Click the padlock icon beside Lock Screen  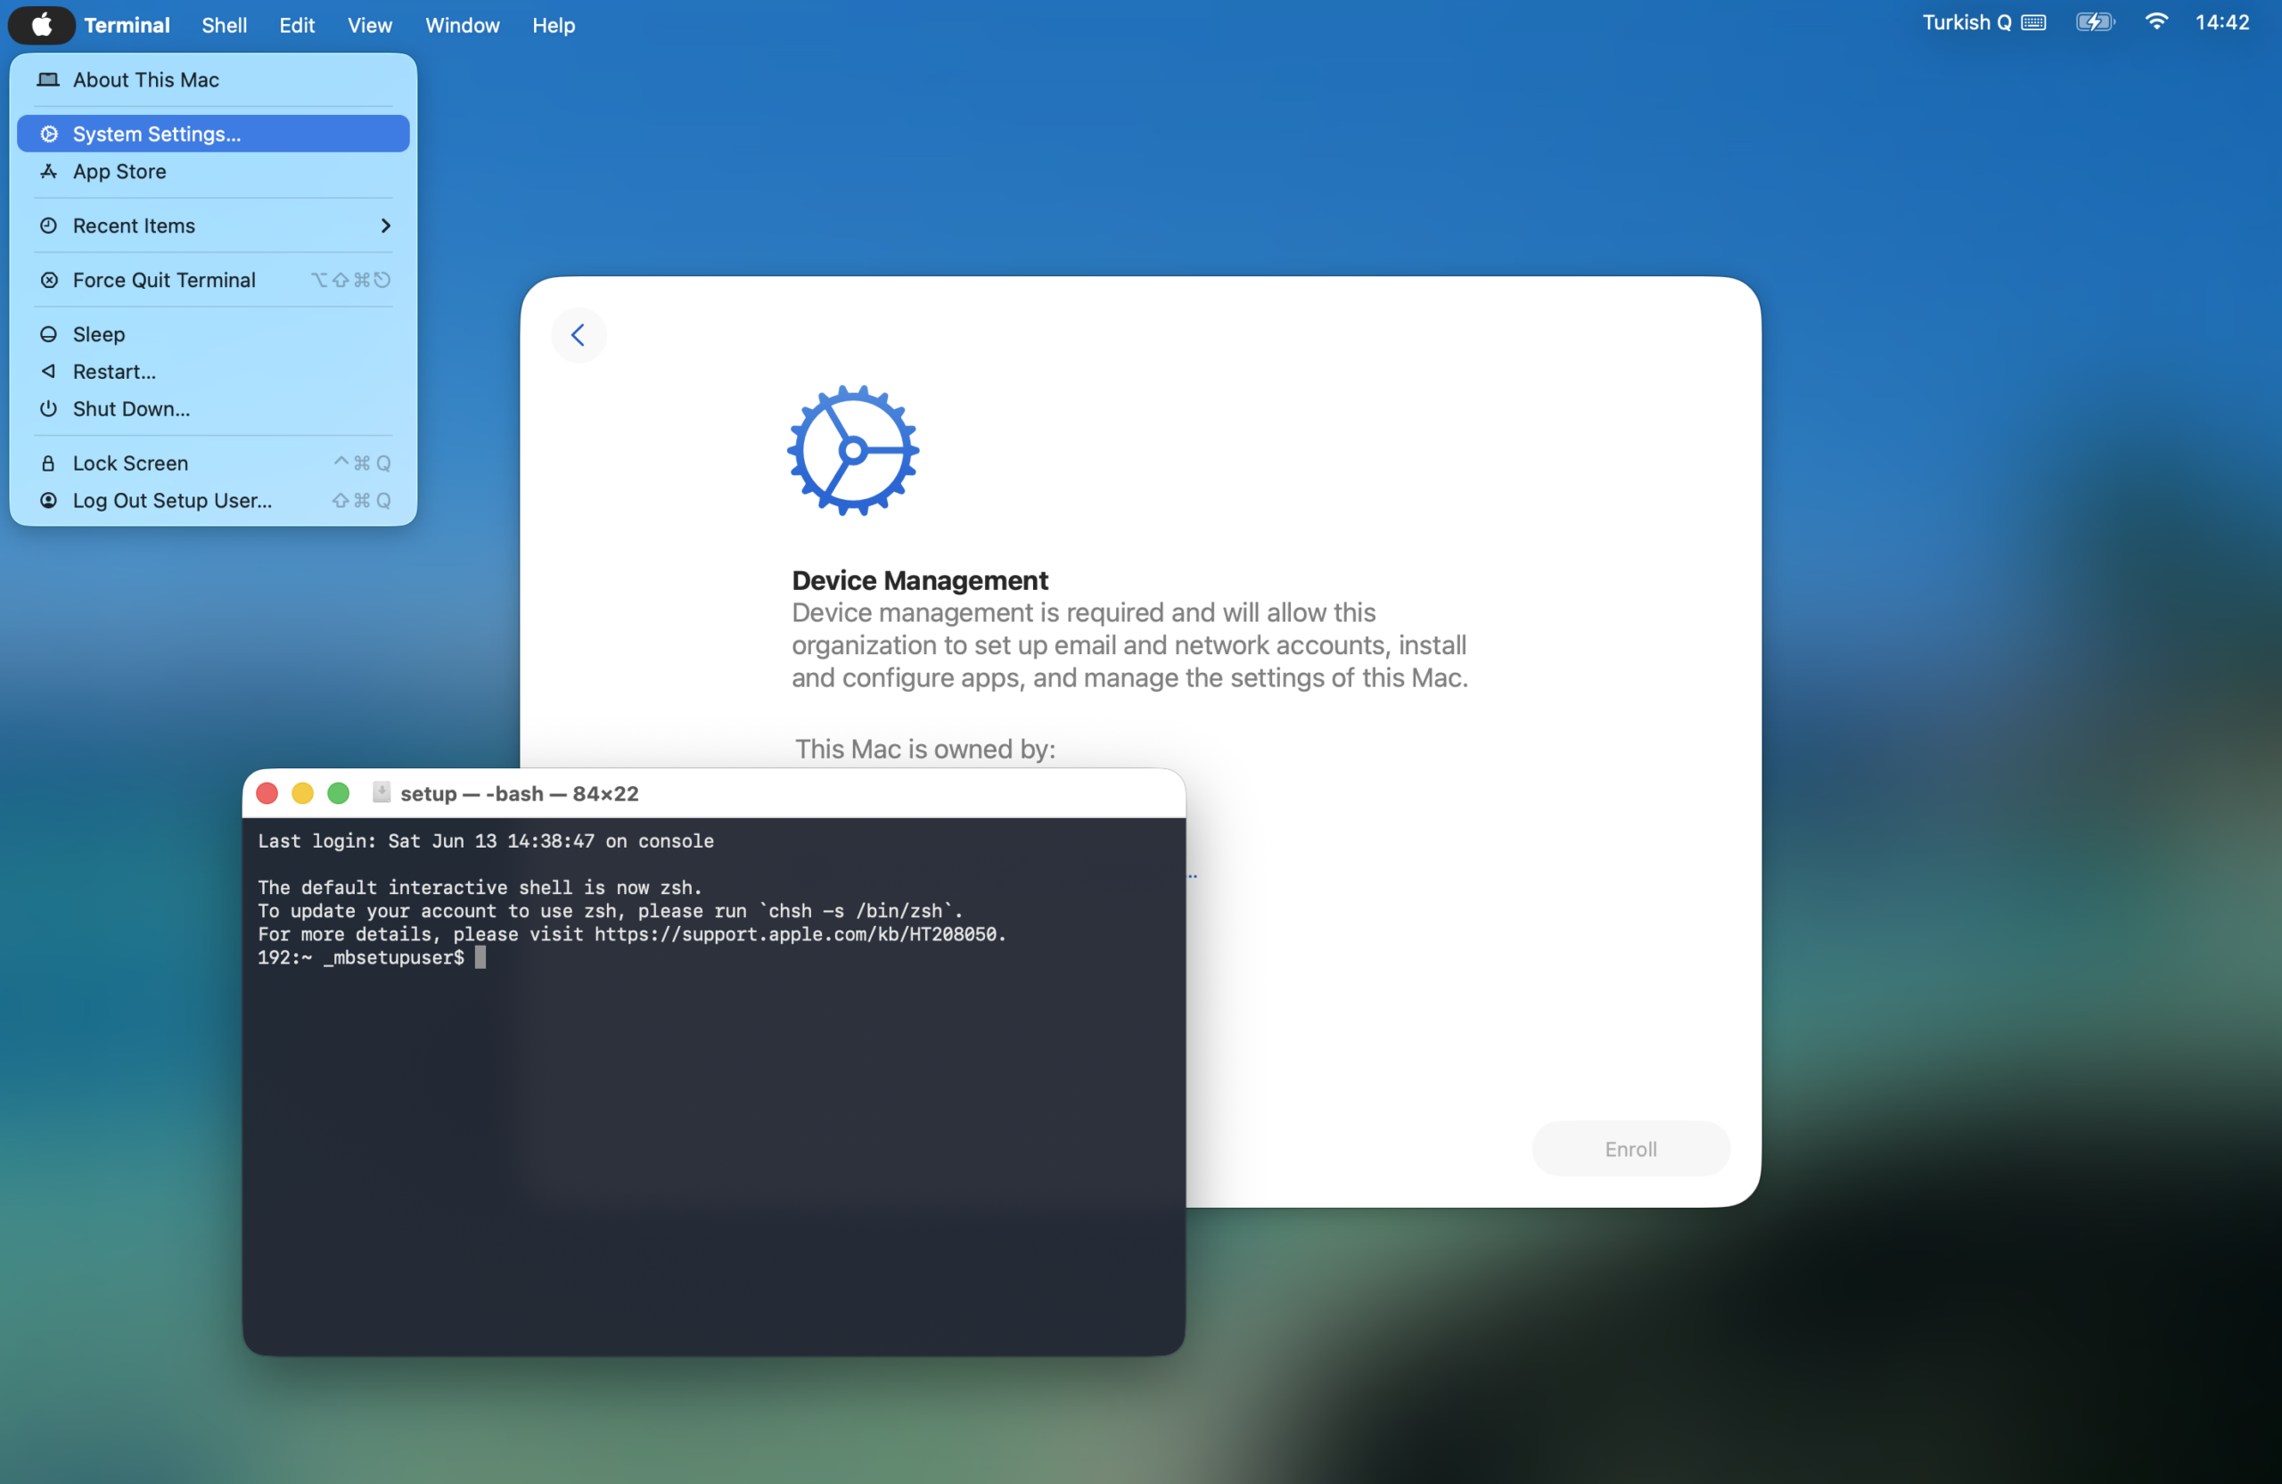(x=49, y=464)
